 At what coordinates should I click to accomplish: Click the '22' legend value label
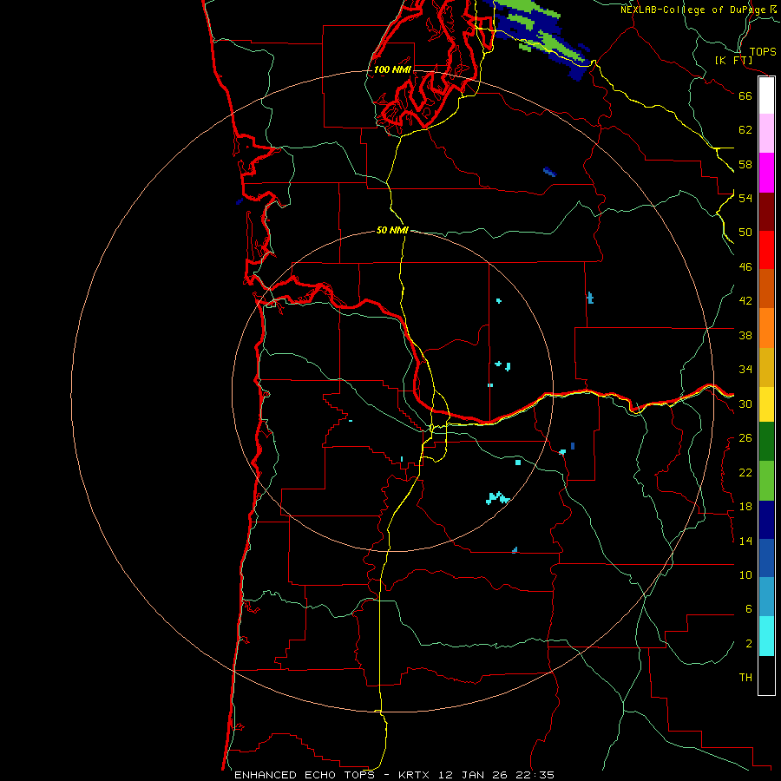click(745, 472)
